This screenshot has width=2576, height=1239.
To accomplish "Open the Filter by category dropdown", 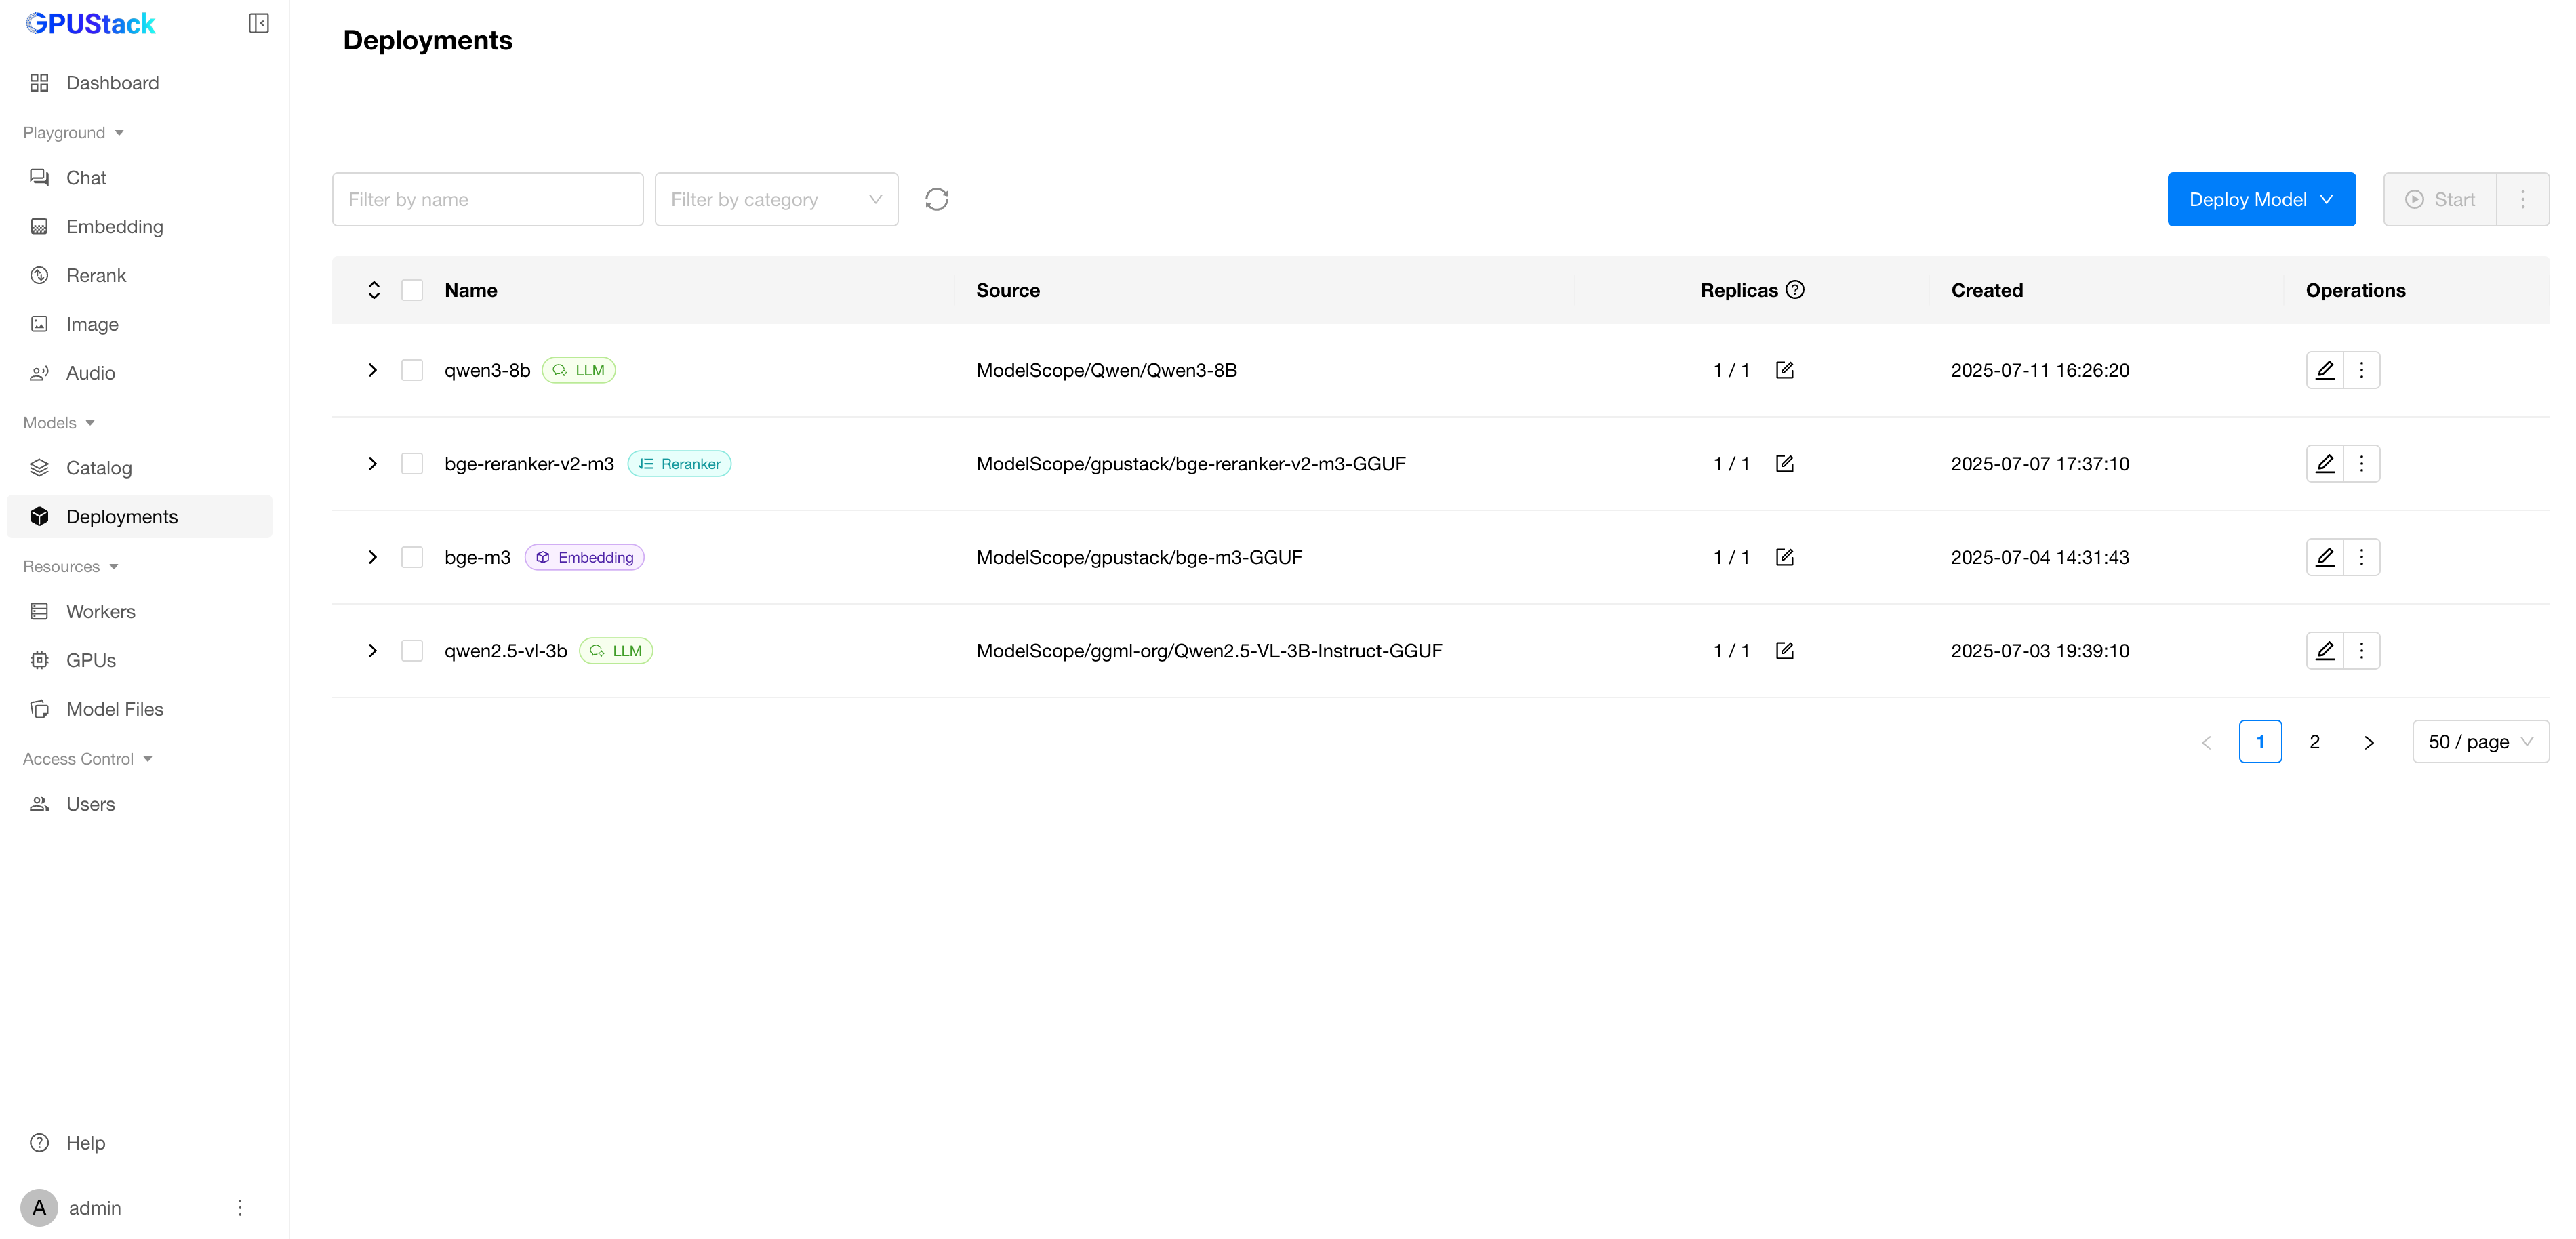I will 776,199.
